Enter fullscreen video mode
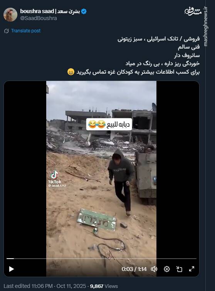The height and width of the screenshot is (291, 215). click(191, 269)
